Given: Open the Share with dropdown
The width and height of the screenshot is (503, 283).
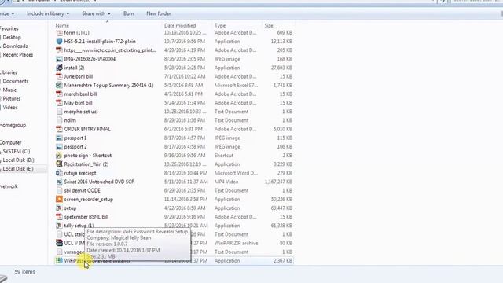Looking at the screenshot, I should [96, 13].
